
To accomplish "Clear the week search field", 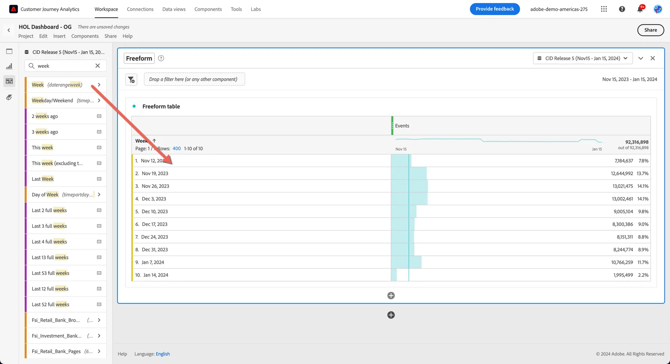I will tap(98, 66).
